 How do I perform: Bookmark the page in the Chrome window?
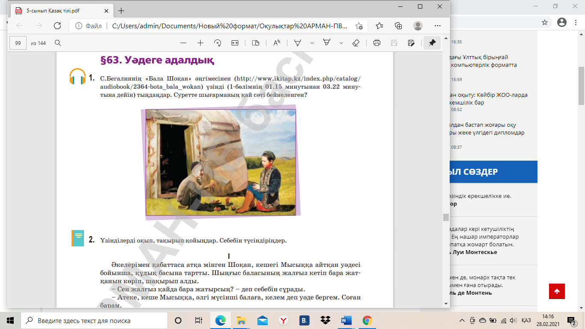(545, 22)
